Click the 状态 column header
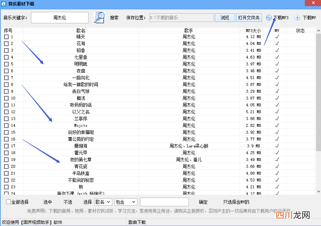This screenshot has height=226, width=321. (300, 31)
